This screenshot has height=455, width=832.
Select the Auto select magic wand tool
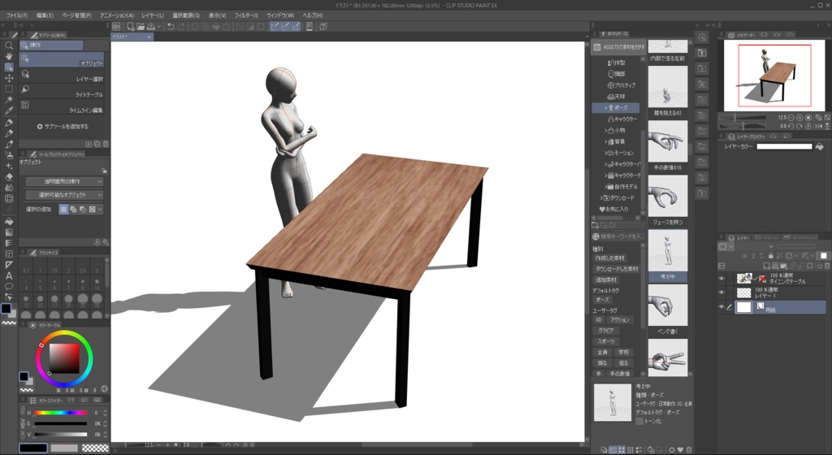[9, 100]
